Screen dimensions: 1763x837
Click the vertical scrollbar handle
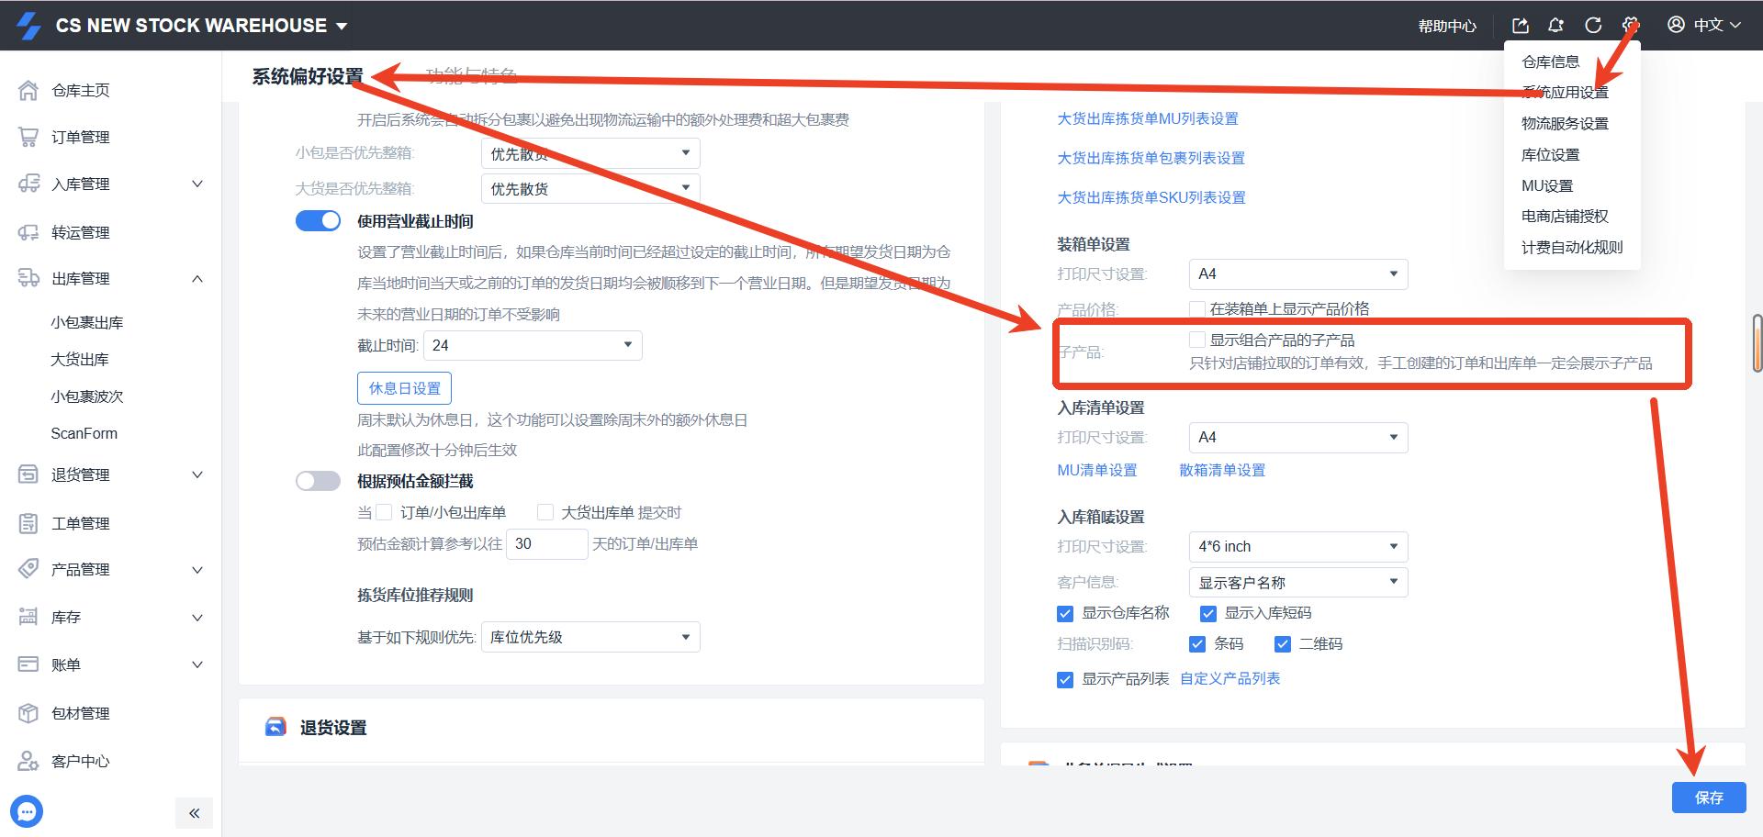pos(1757,343)
